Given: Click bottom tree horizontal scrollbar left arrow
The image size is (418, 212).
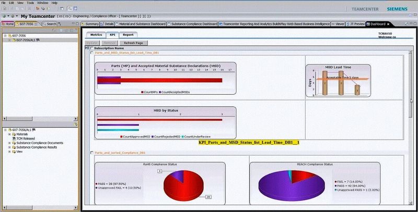Looking at the screenshot, I should pos(5,207).
